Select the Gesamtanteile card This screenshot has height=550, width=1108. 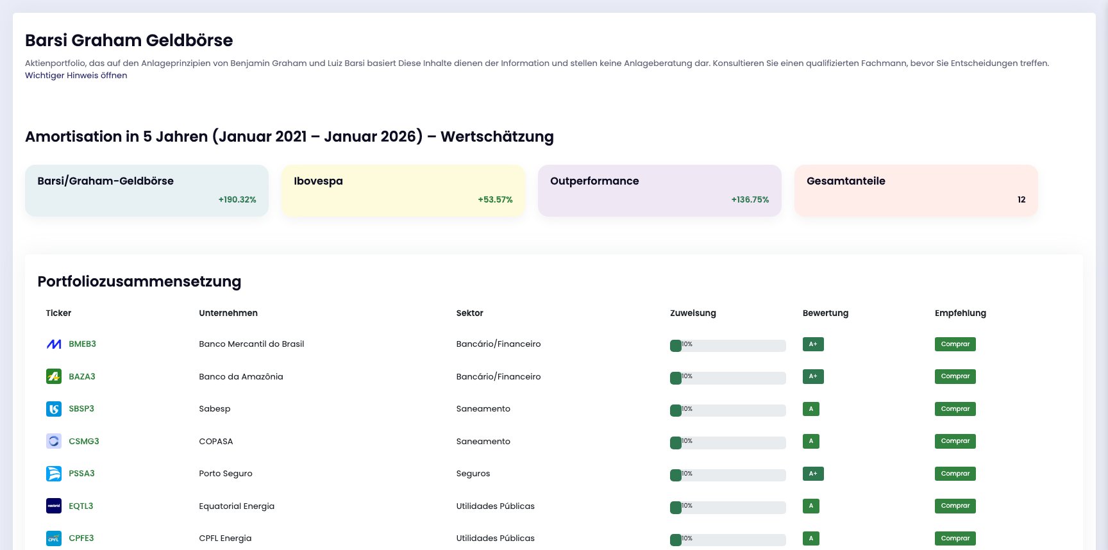tap(916, 190)
